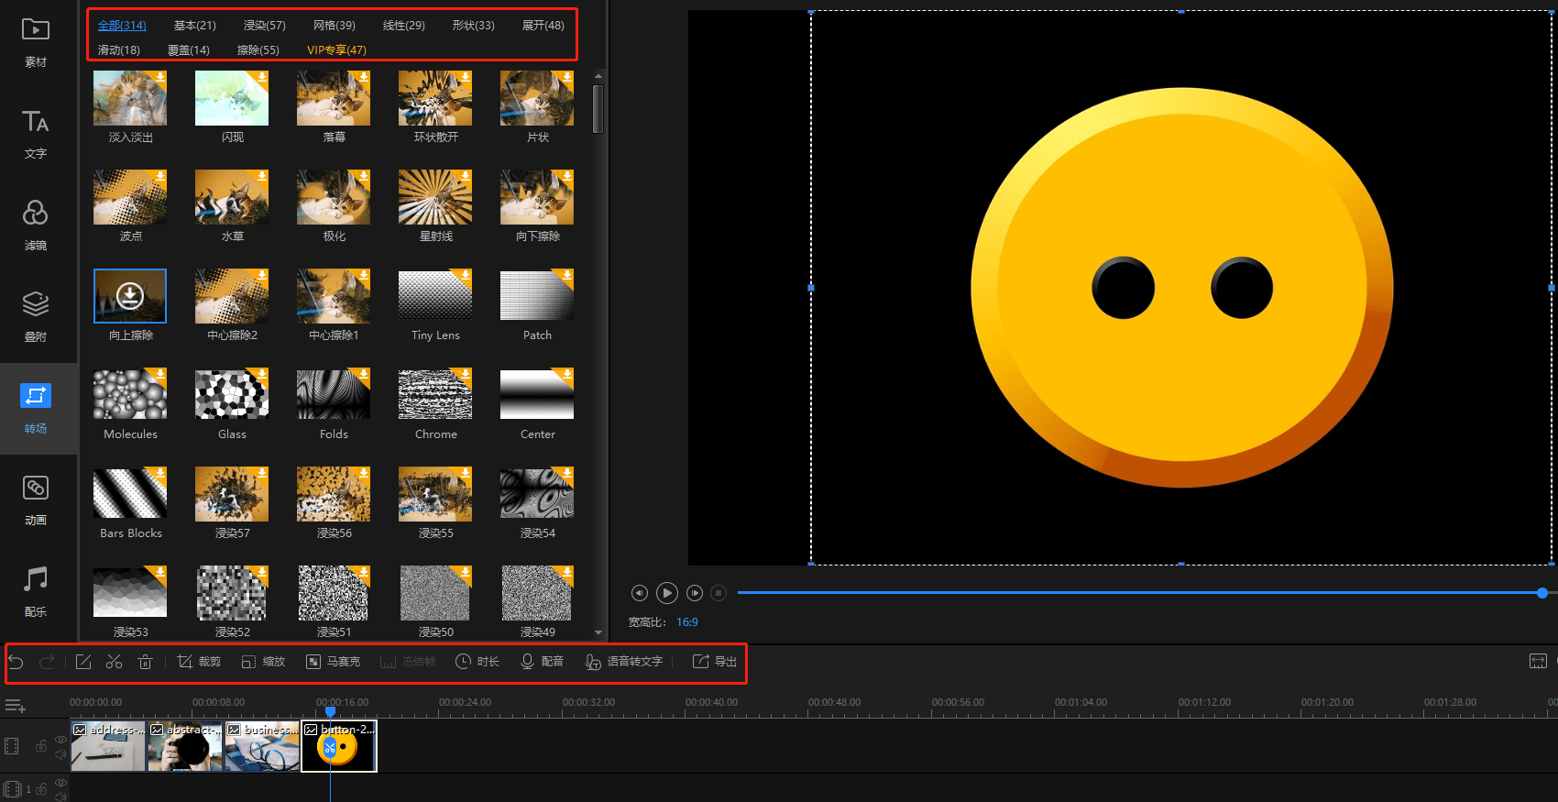1558x802 pixels.
Task: Choose the 缩放 zoom tool
Action: click(x=263, y=662)
